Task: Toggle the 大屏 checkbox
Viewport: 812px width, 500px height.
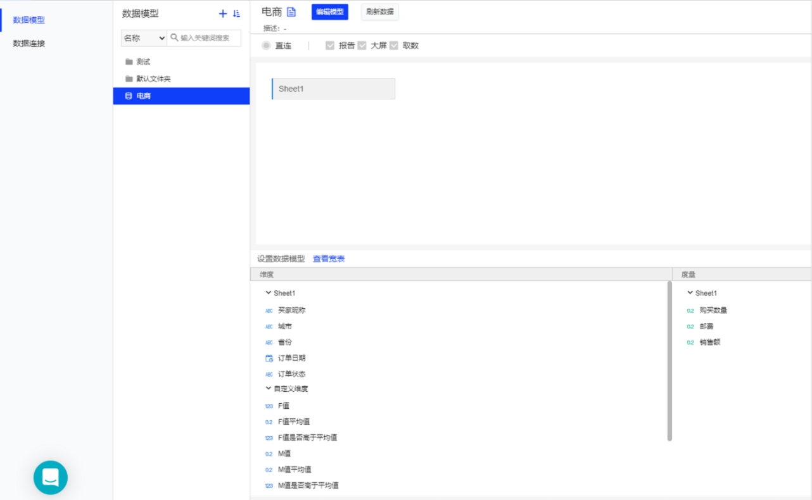Action: 362,46
